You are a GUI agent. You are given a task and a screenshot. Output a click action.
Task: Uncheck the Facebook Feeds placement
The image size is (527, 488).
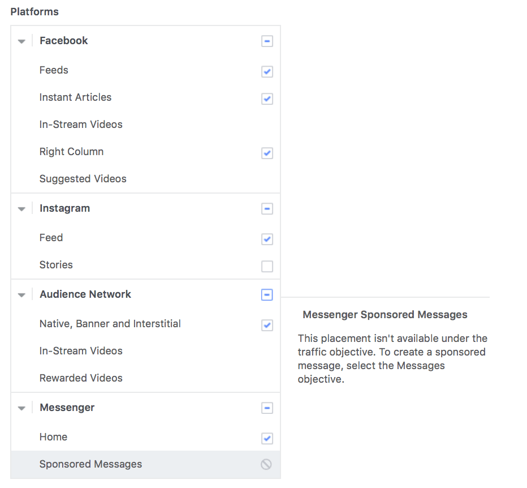[x=267, y=71]
